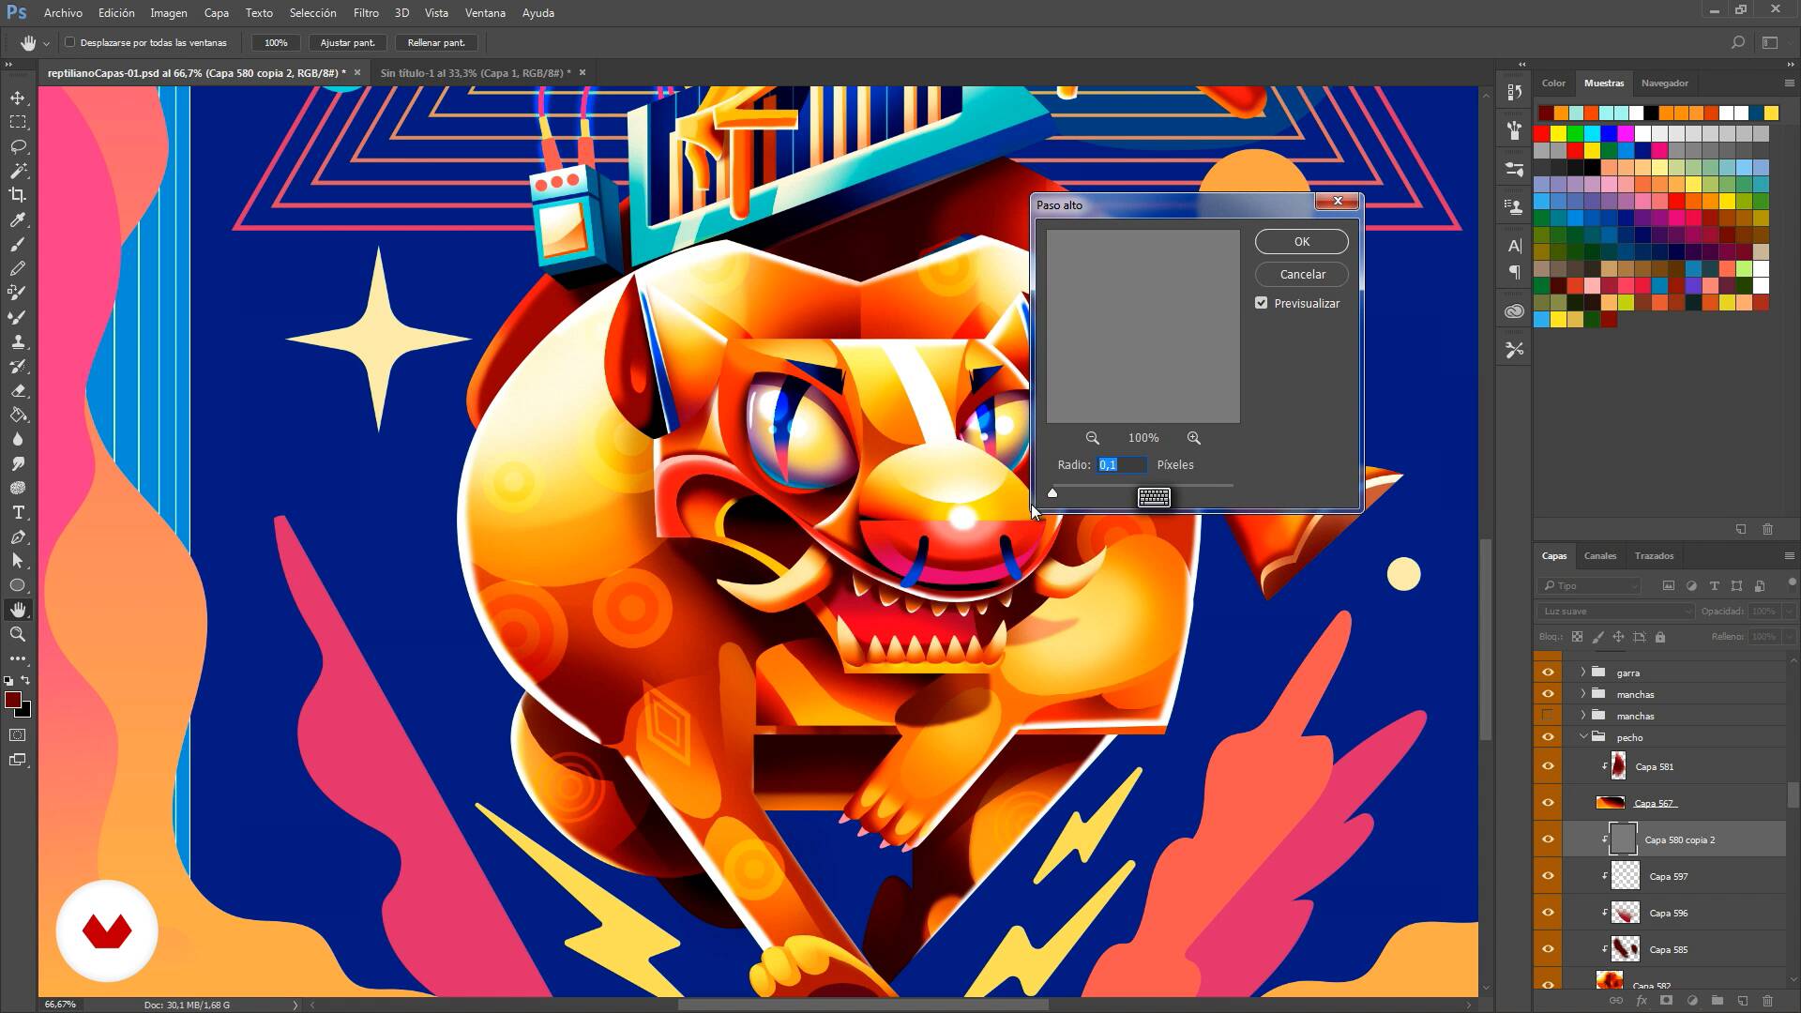Image resolution: width=1801 pixels, height=1013 pixels.
Task: Switch to the Canales tab
Action: (1600, 555)
